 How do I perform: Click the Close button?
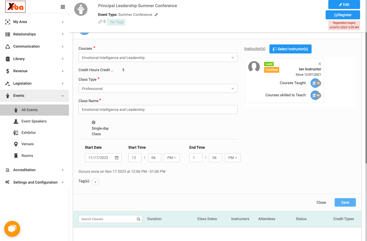pyautogui.click(x=321, y=202)
